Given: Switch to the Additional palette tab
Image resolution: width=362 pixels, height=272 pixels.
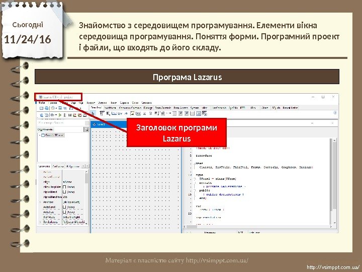Looking at the screenshot, I should [110, 108].
